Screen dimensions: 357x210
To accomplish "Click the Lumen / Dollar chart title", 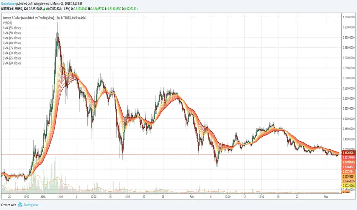I will tap(44, 18).
